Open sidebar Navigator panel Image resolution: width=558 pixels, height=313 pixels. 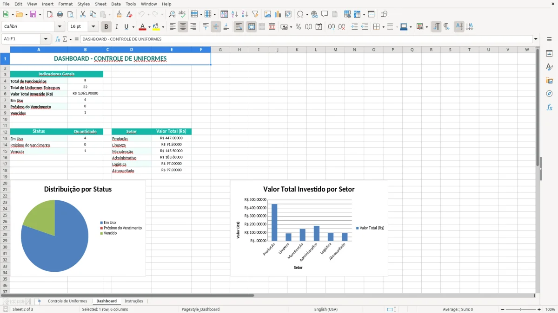(549, 94)
